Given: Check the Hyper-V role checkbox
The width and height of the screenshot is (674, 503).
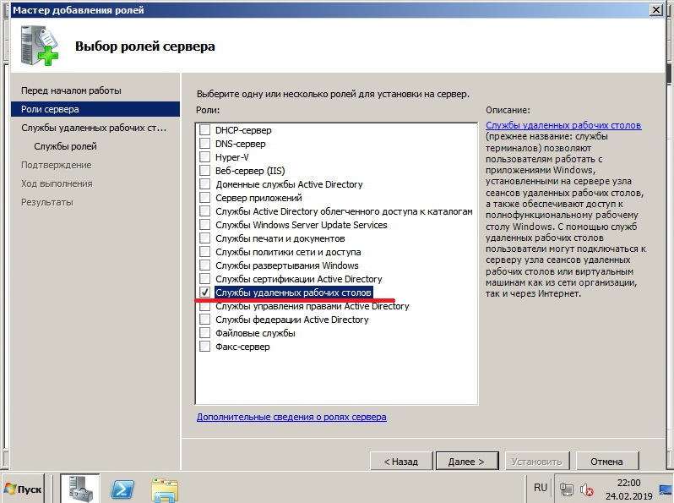Looking at the screenshot, I should (204, 157).
